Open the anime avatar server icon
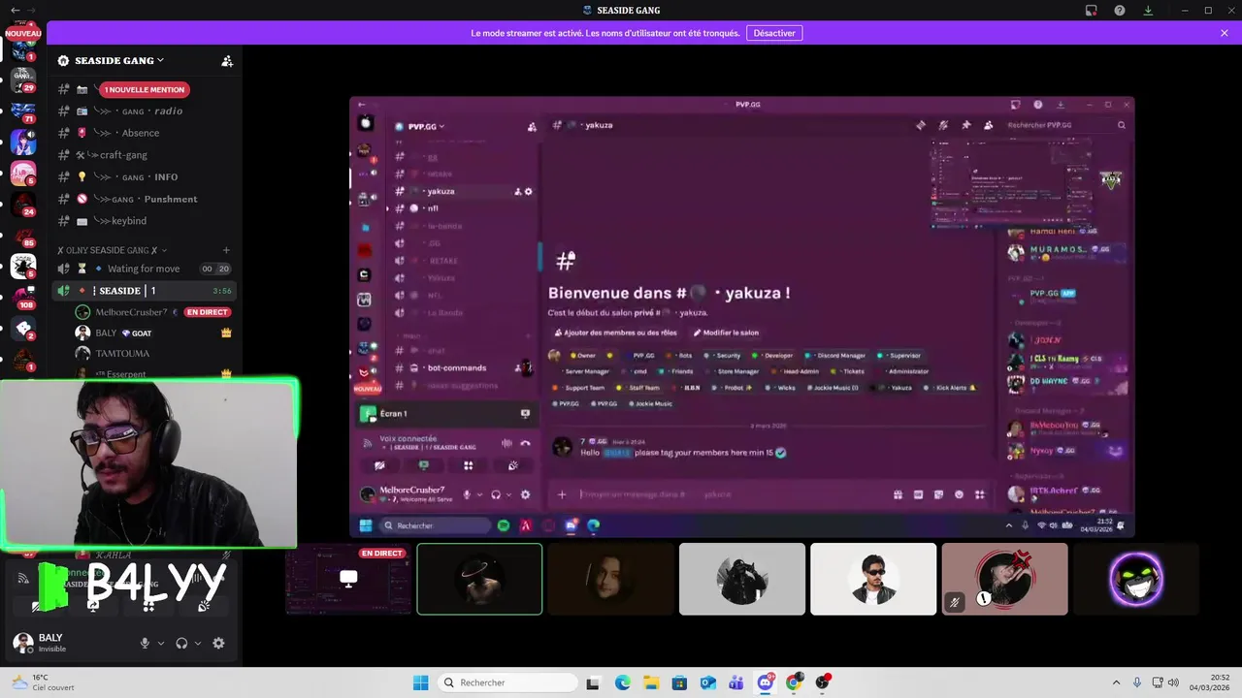 click(22, 143)
